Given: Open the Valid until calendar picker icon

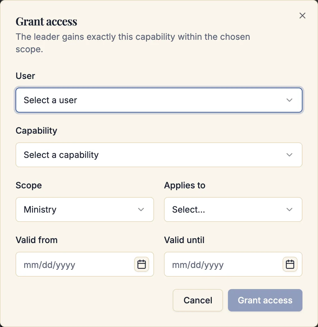Looking at the screenshot, I should pyautogui.click(x=290, y=264).
